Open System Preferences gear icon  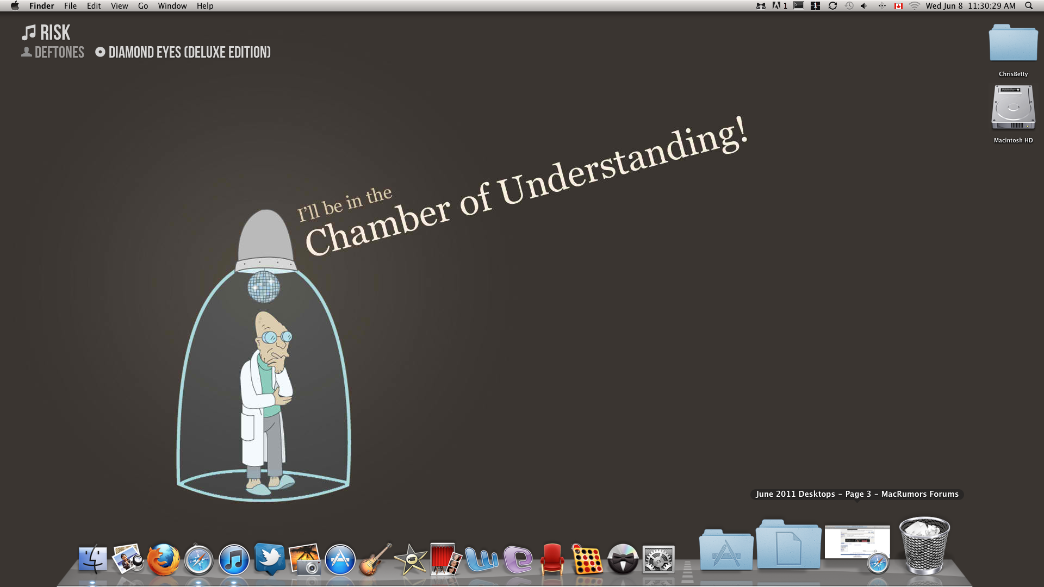[658, 559]
